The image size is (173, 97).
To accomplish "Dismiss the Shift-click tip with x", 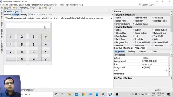I will 111,18.
